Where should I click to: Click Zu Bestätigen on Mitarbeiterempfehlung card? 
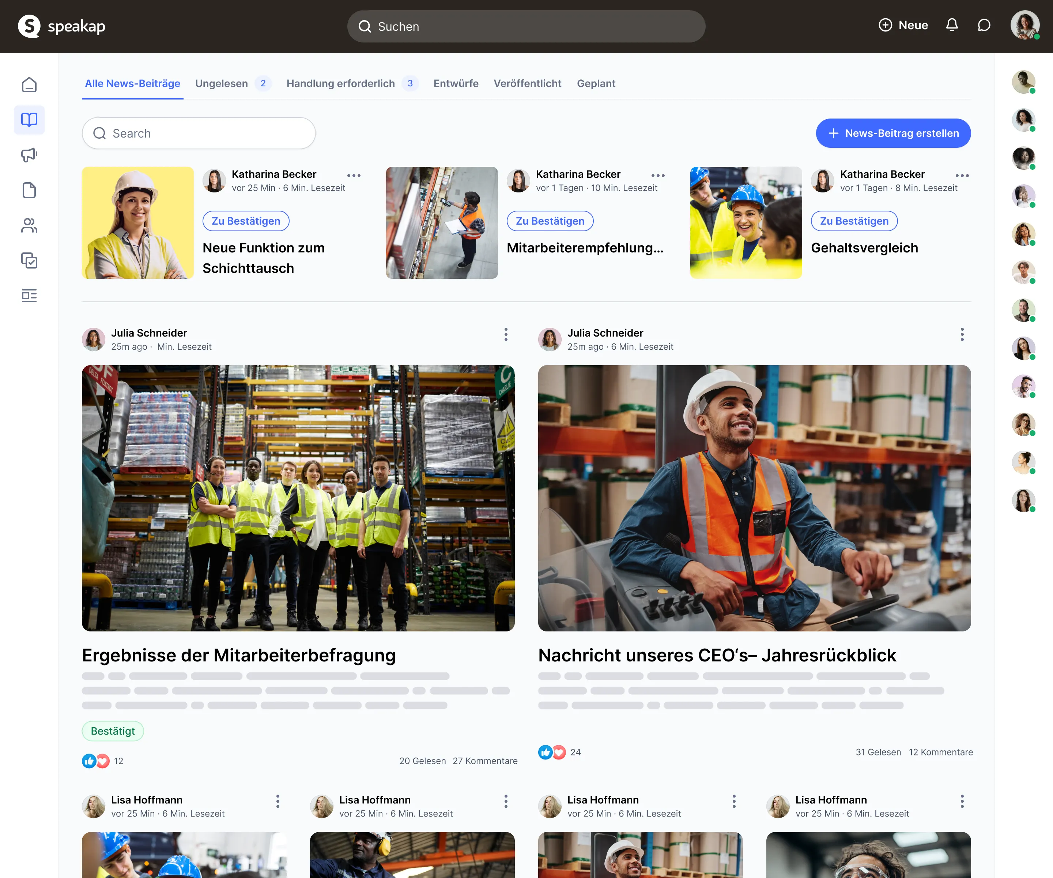(x=550, y=221)
